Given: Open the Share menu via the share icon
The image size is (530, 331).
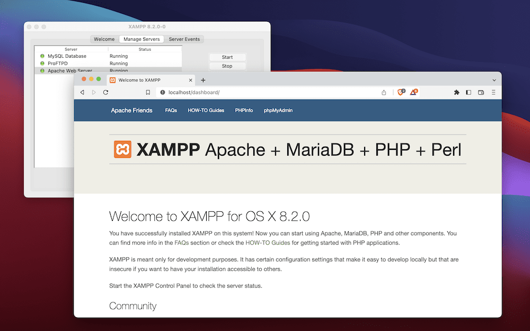Looking at the screenshot, I should 383,92.
